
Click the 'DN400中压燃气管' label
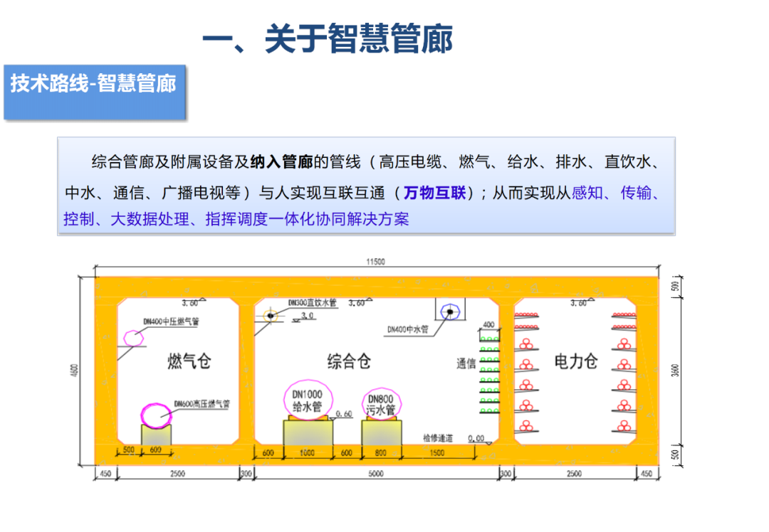[x=171, y=322]
